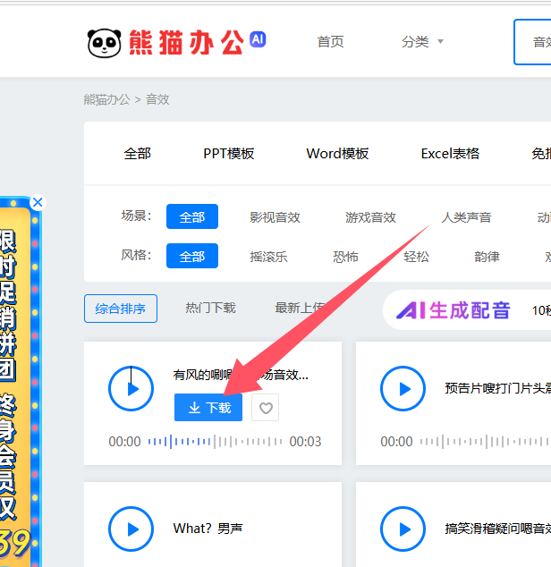Screen dimensions: 551x567
Task: Play the 有风的唰唰 sound effect
Action: pyautogui.click(x=131, y=389)
